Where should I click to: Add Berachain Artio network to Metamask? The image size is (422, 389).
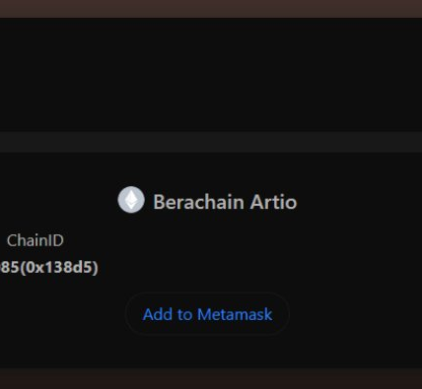pyautogui.click(x=207, y=314)
